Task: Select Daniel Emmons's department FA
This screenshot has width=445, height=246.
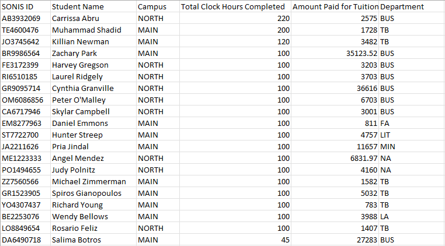Action: pos(385,124)
